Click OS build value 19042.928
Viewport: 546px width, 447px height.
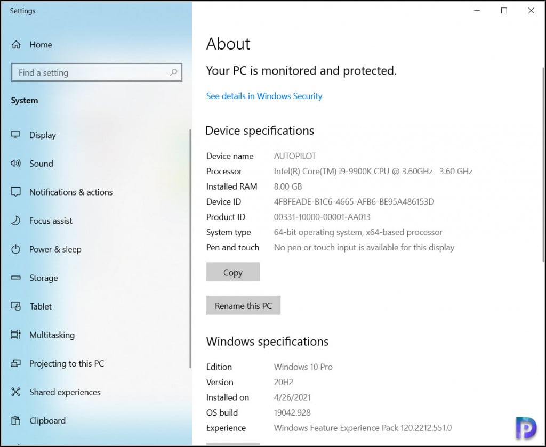tap(292, 412)
